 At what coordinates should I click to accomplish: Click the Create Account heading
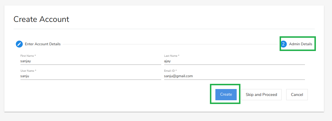click(41, 19)
